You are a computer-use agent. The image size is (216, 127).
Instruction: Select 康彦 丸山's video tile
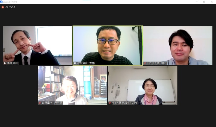[38, 45]
